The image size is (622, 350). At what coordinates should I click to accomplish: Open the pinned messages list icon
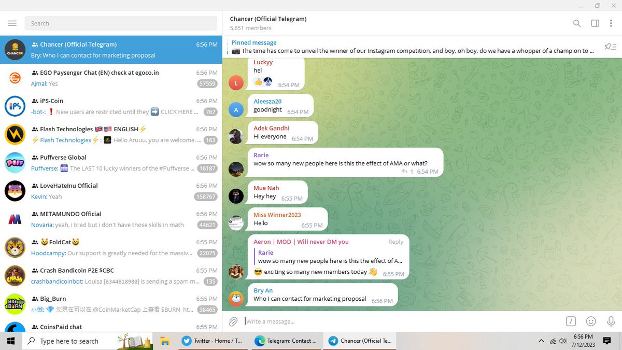coord(610,47)
